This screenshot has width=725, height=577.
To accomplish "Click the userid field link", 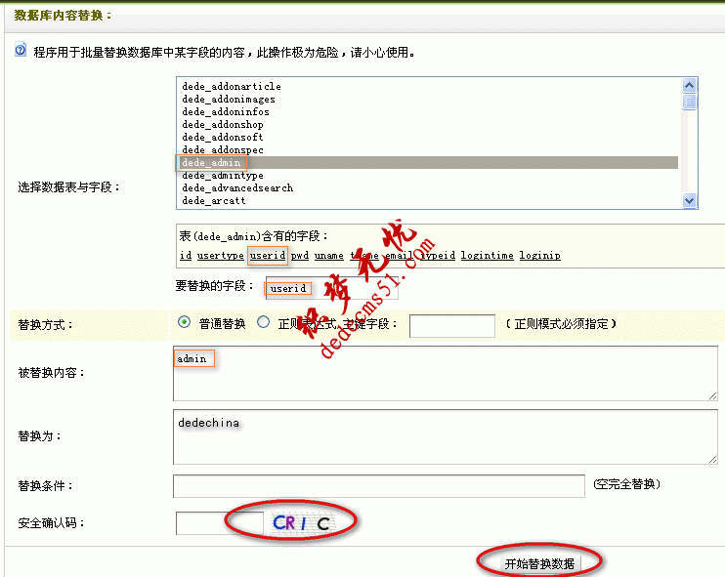I will [267, 256].
